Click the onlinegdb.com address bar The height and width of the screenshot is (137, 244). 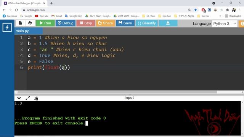(104, 10)
